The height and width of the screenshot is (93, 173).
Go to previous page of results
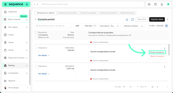point(157,87)
